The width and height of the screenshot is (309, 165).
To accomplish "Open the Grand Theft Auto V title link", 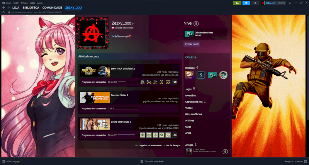I will pyautogui.click(x=121, y=122).
